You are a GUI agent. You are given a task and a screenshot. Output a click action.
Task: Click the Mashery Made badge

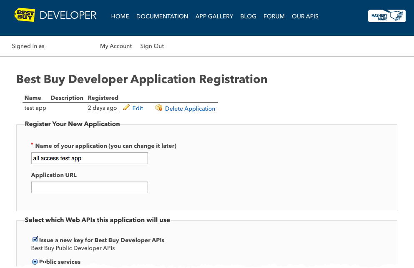point(387,16)
